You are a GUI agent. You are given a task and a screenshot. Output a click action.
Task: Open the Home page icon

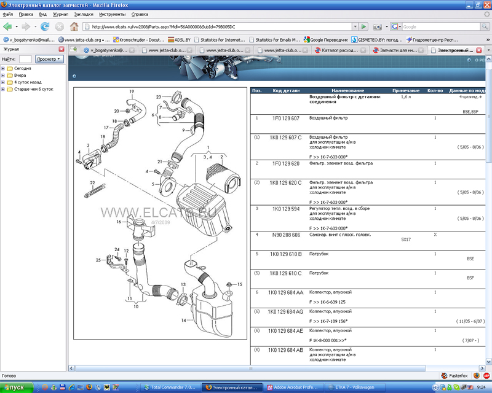point(74,26)
